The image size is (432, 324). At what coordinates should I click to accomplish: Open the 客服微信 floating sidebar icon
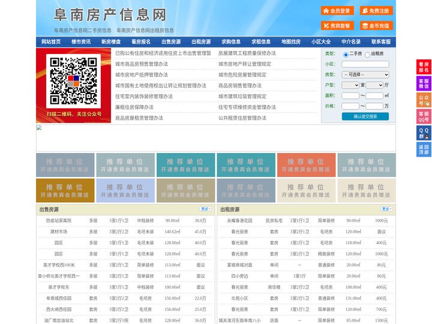424,83
